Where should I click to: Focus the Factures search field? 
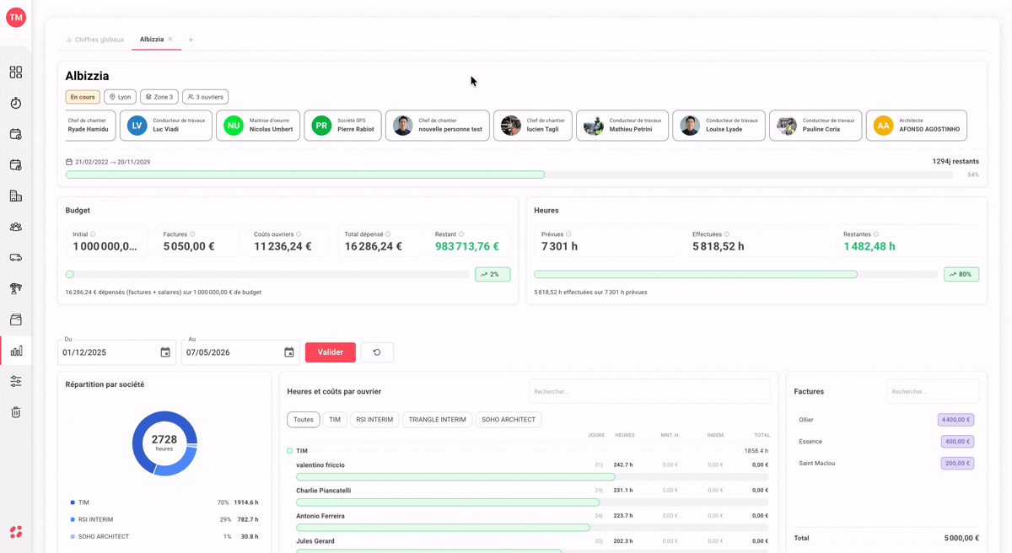[933, 391]
